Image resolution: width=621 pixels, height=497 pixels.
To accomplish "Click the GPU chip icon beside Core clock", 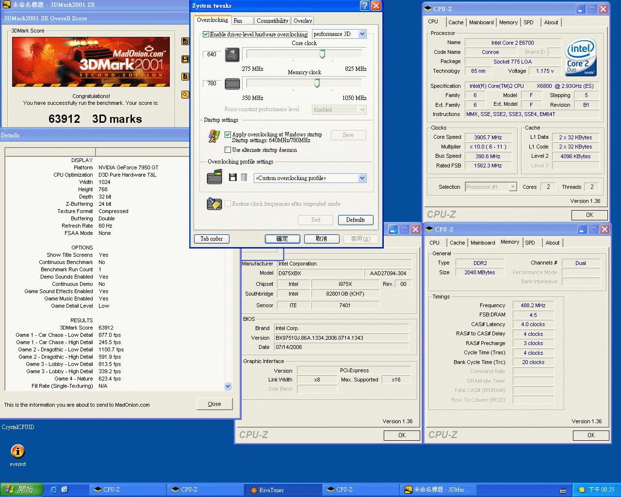I will pyautogui.click(x=232, y=54).
